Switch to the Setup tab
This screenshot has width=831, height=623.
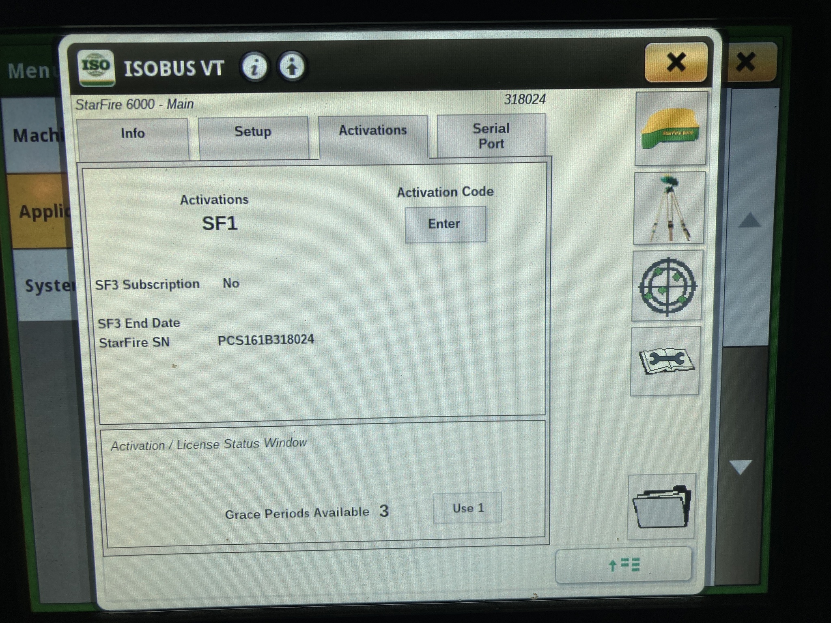tap(253, 137)
